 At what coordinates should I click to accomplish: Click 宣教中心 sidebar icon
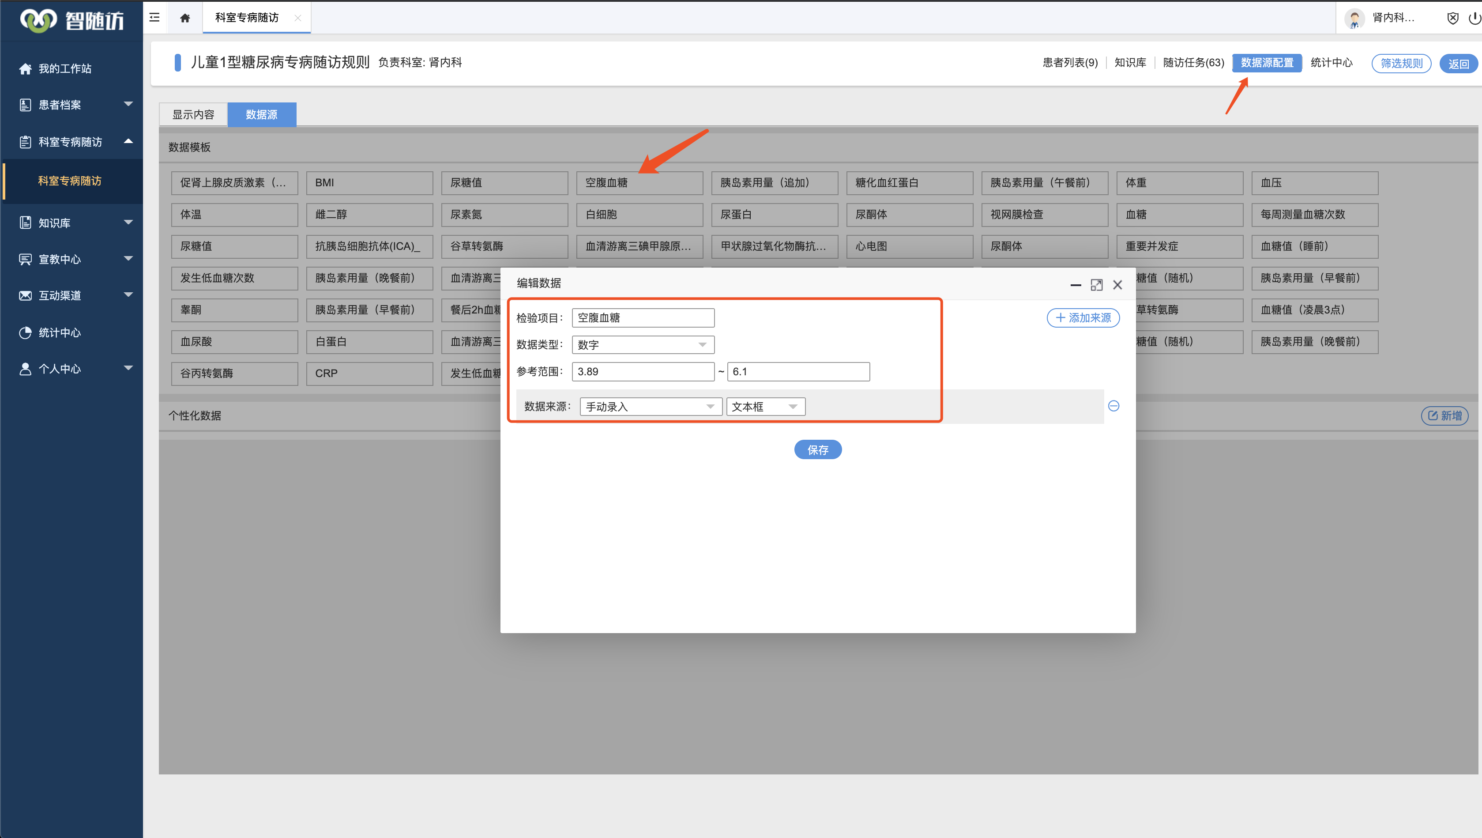25,259
